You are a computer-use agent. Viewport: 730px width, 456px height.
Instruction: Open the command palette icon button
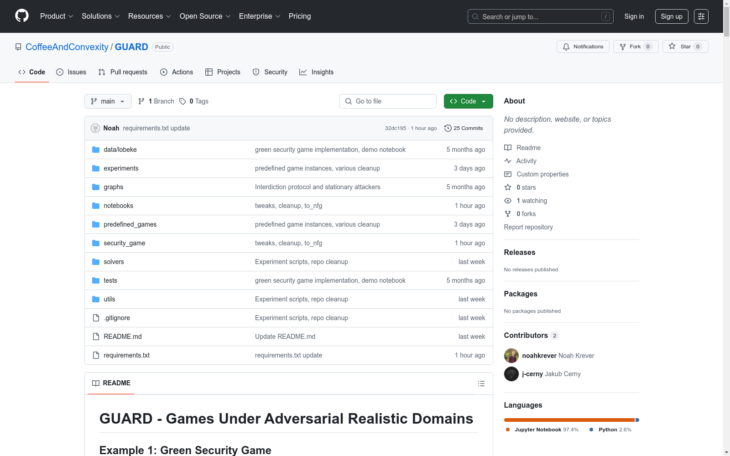[701, 16]
